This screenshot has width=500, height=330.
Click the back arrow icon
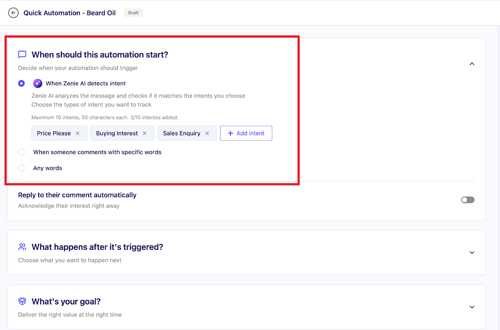point(13,13)
